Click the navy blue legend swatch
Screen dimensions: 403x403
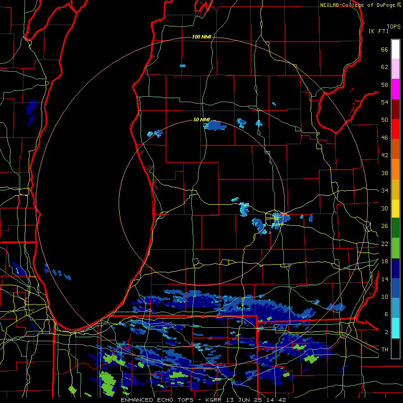coord(395,268)
